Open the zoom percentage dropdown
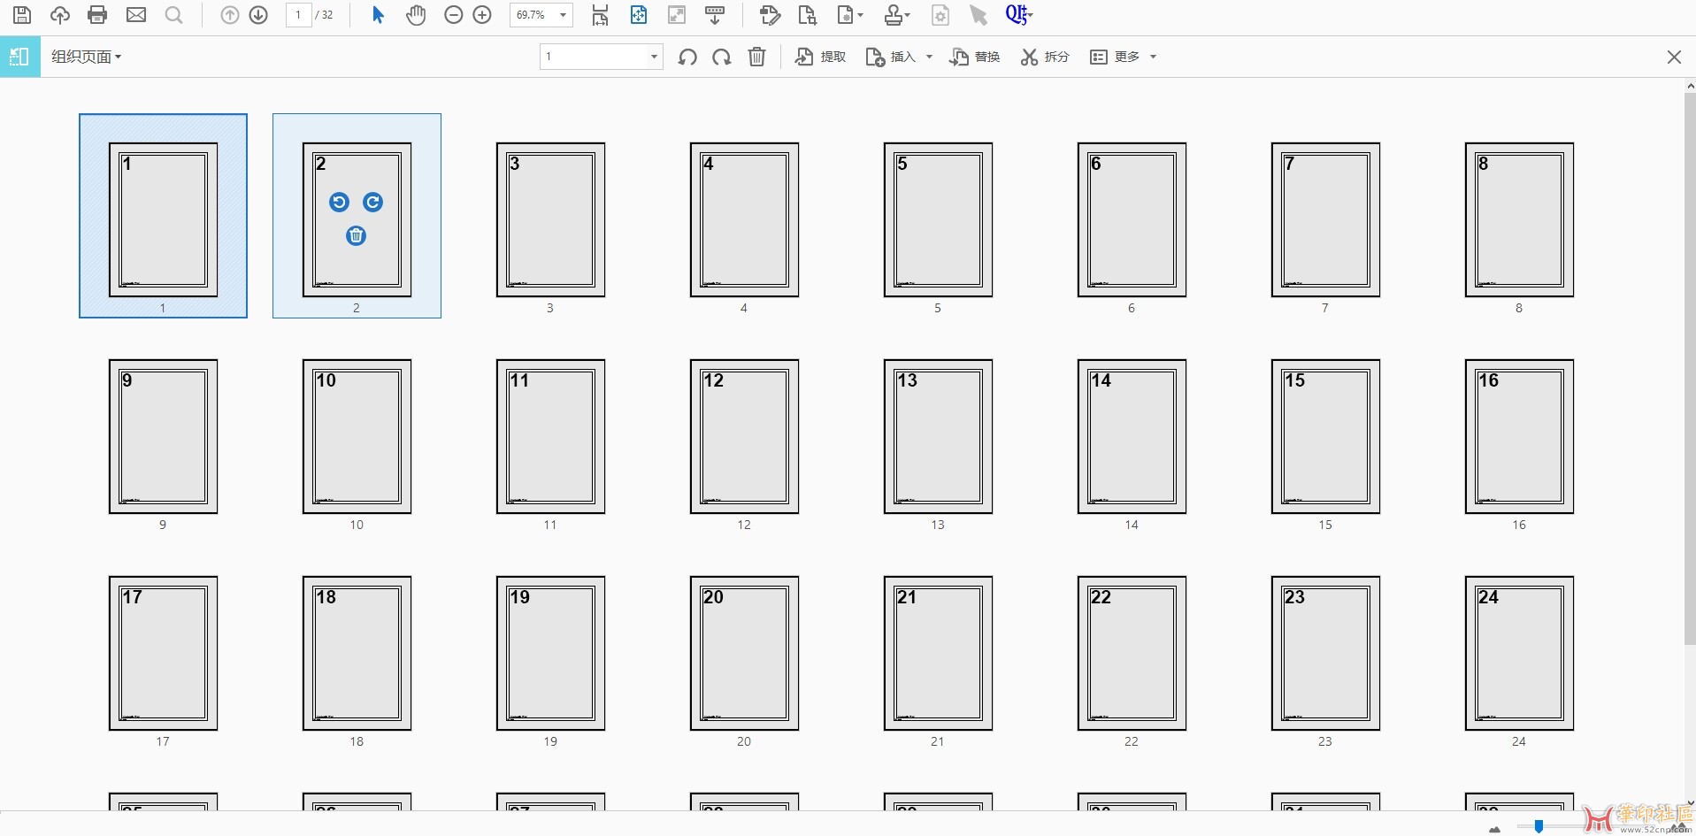The image size is (1696, 836). point(563,15)
